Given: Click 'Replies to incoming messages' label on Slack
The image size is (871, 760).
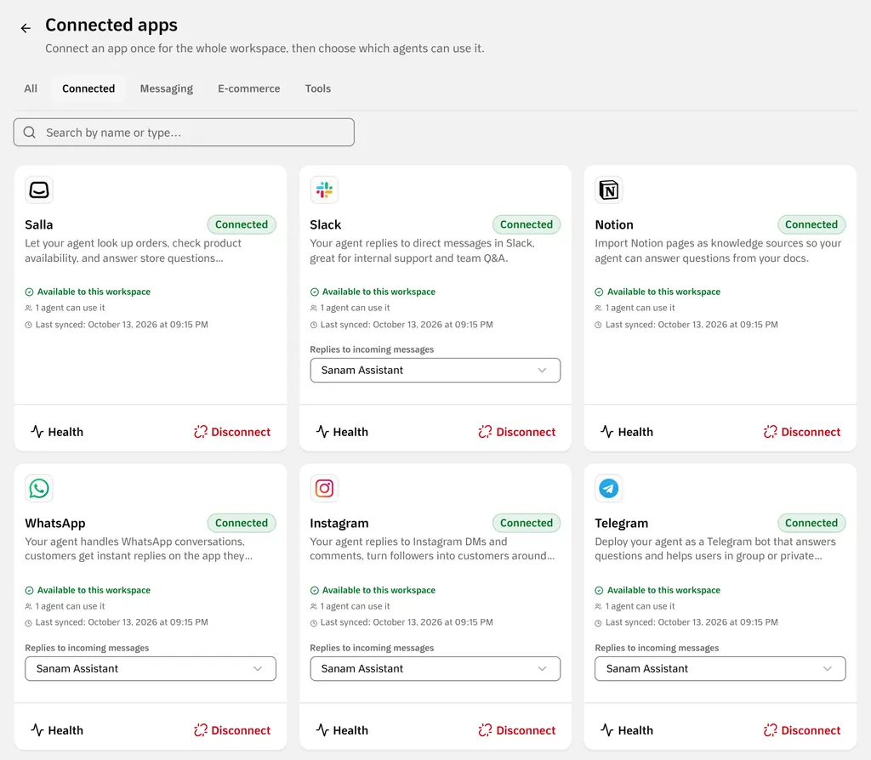Looking at the screenshot, I should tap(372, 349).
